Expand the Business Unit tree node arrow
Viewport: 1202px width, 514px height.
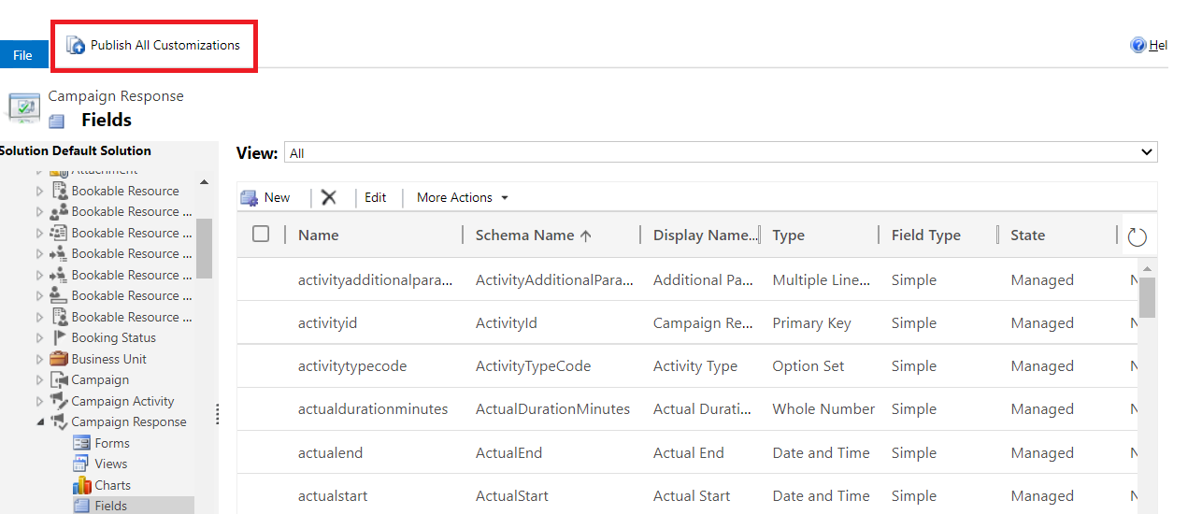[x=39, y=359]
